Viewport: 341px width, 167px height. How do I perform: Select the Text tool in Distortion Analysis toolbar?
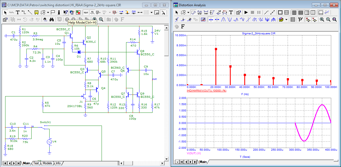coord(231,12)
